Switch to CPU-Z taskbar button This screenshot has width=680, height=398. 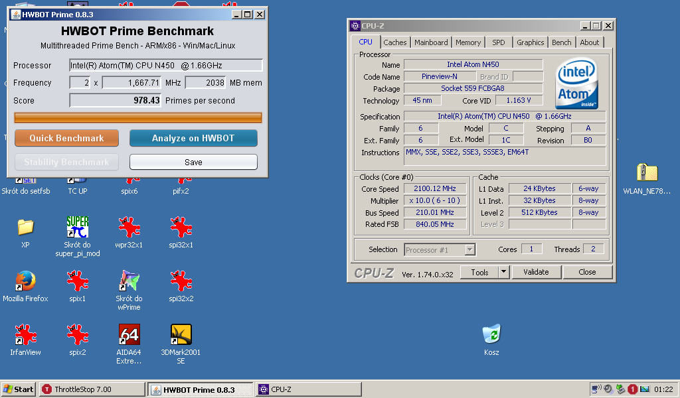click(x=309, y=389)
